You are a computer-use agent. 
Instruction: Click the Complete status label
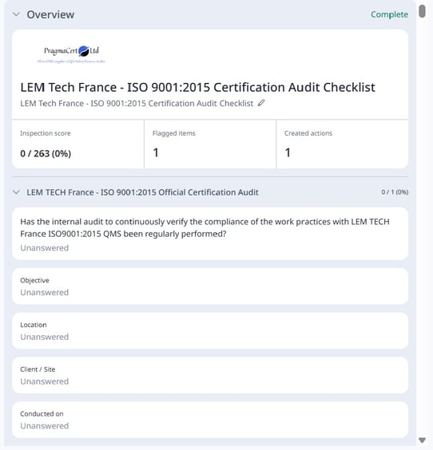coord(389,14)
